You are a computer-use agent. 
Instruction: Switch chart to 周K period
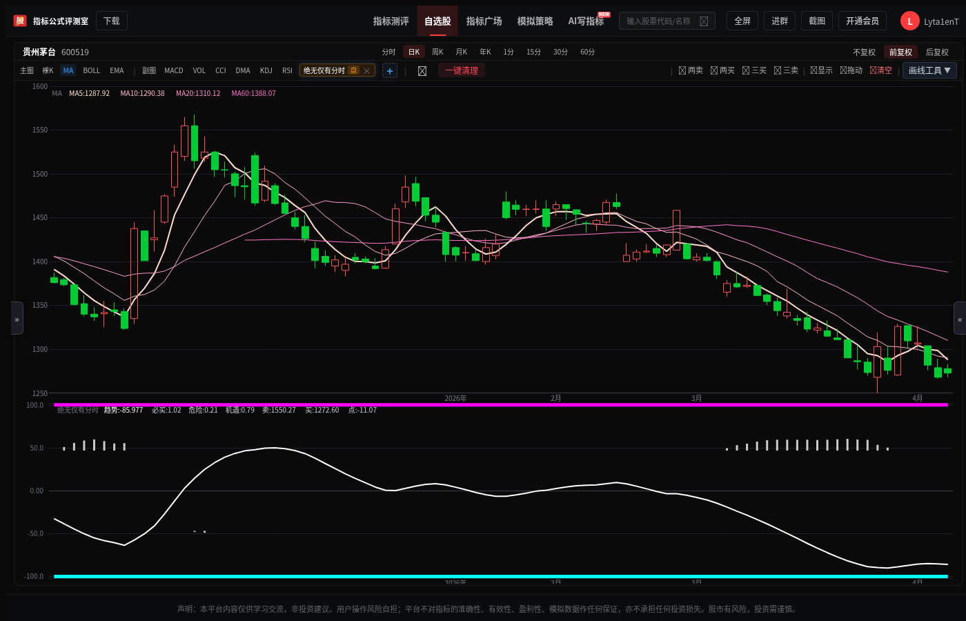(437, 52)
